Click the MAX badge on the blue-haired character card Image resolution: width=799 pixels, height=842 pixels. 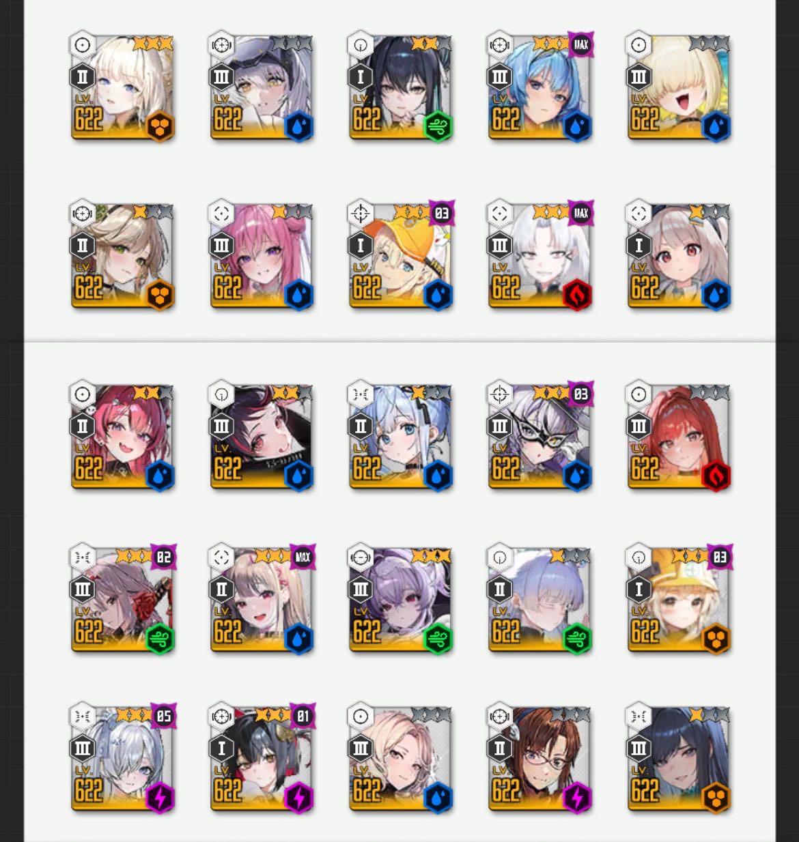coord(580,45)
